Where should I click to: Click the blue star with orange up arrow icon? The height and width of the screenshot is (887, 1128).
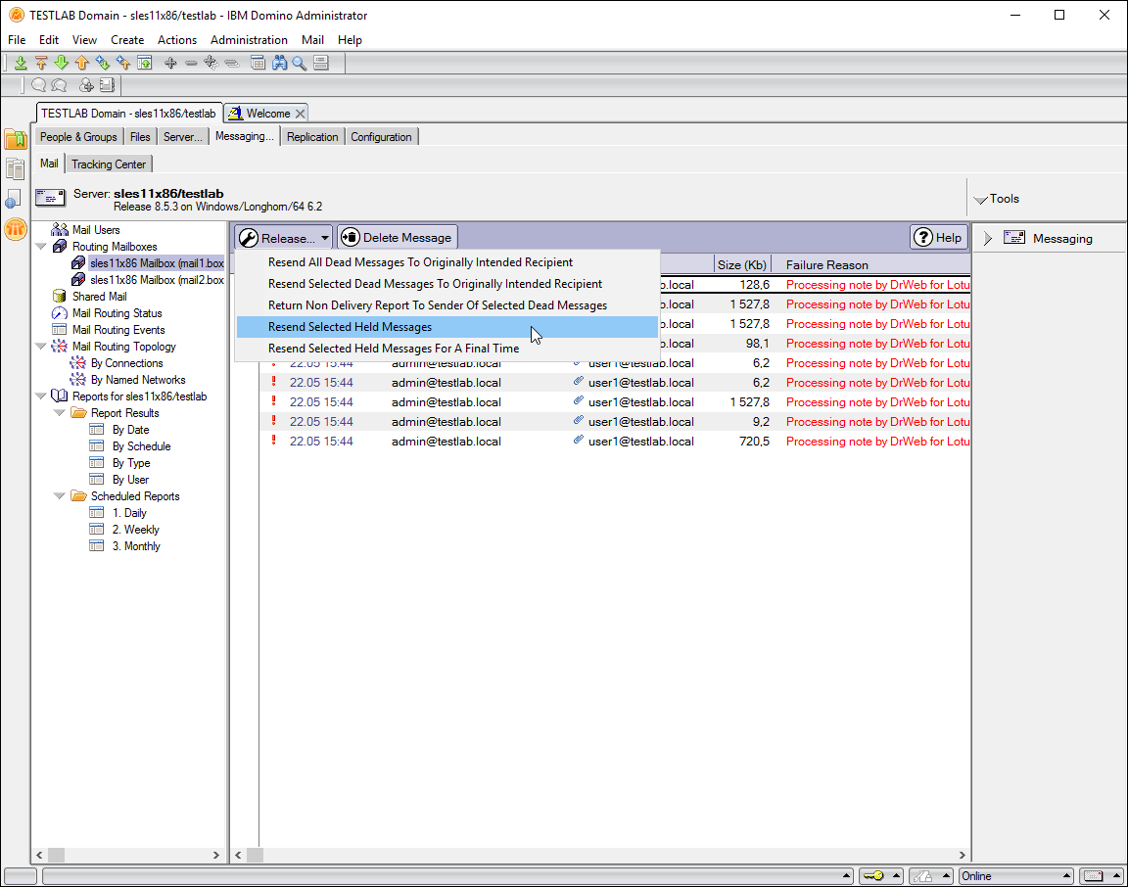[x=123, y=64]
